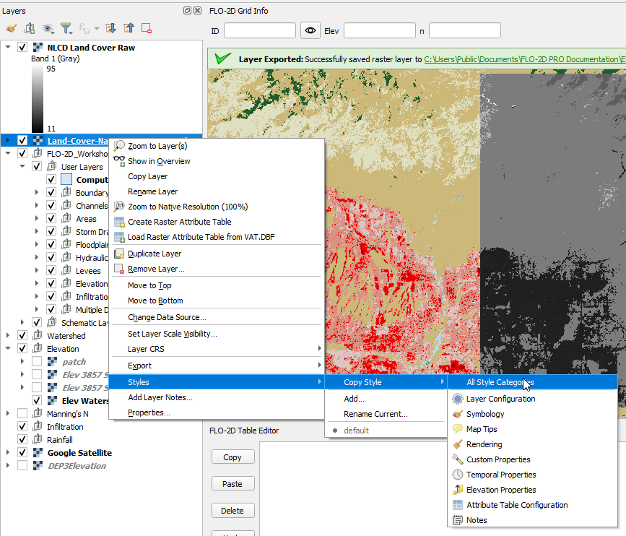
Task: Click the Elev input field
Action: pos(379,30)
